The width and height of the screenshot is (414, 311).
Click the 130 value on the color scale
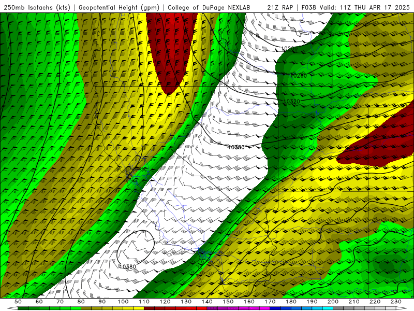point(186,302)
